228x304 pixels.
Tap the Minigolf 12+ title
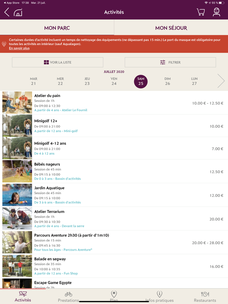click(x=46, y=121)
